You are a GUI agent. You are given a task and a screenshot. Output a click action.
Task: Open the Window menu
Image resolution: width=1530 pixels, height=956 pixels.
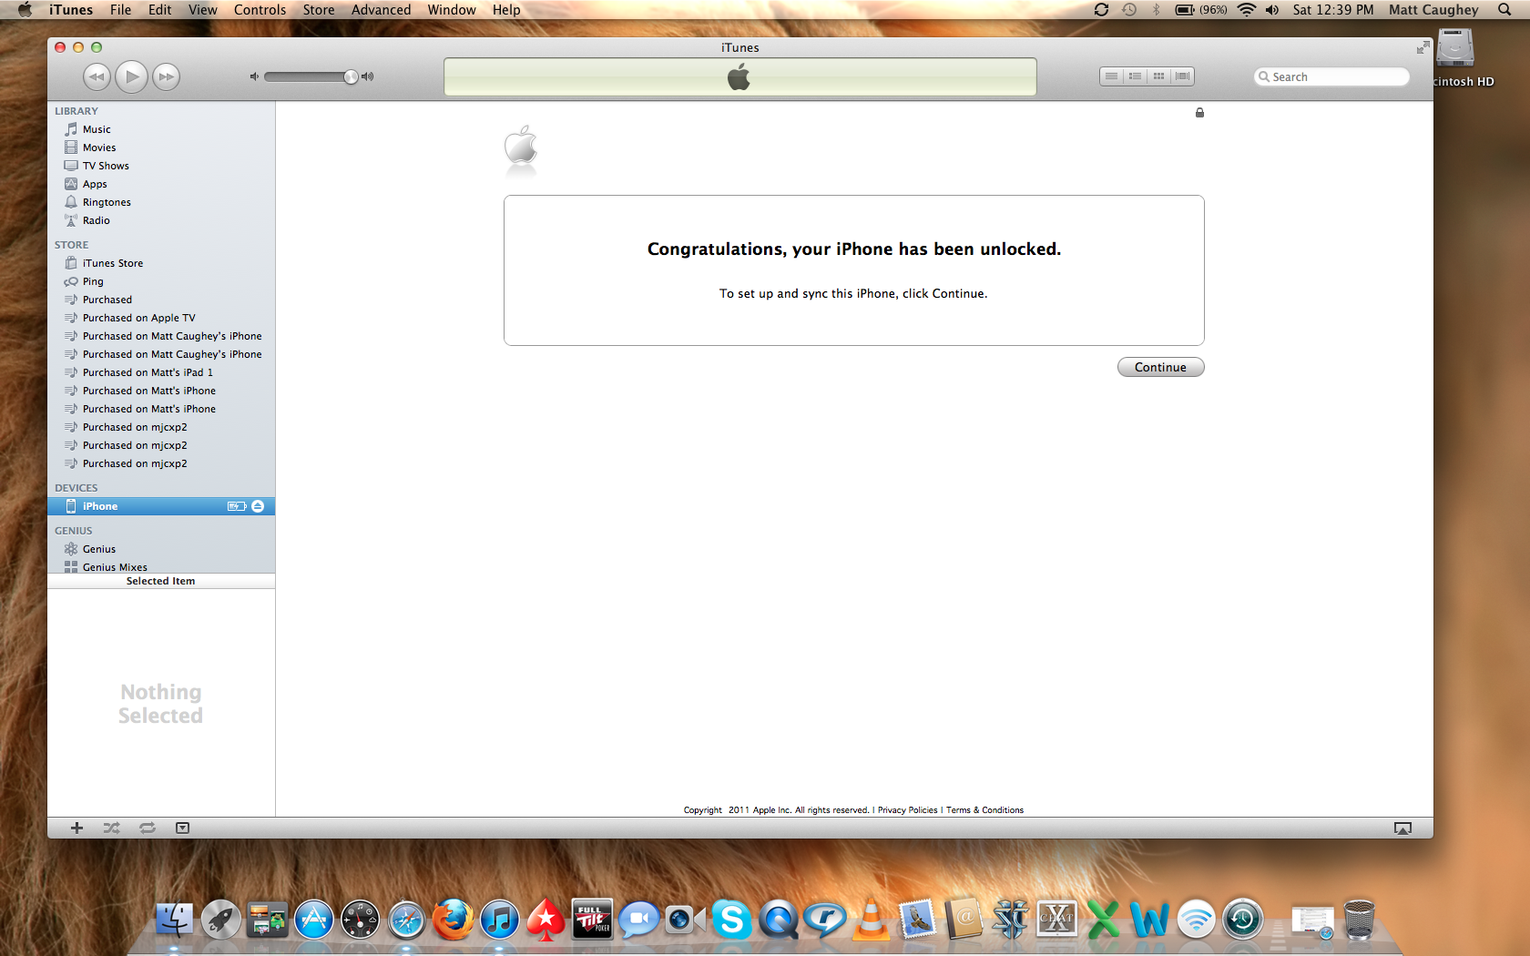click(452, 10)
